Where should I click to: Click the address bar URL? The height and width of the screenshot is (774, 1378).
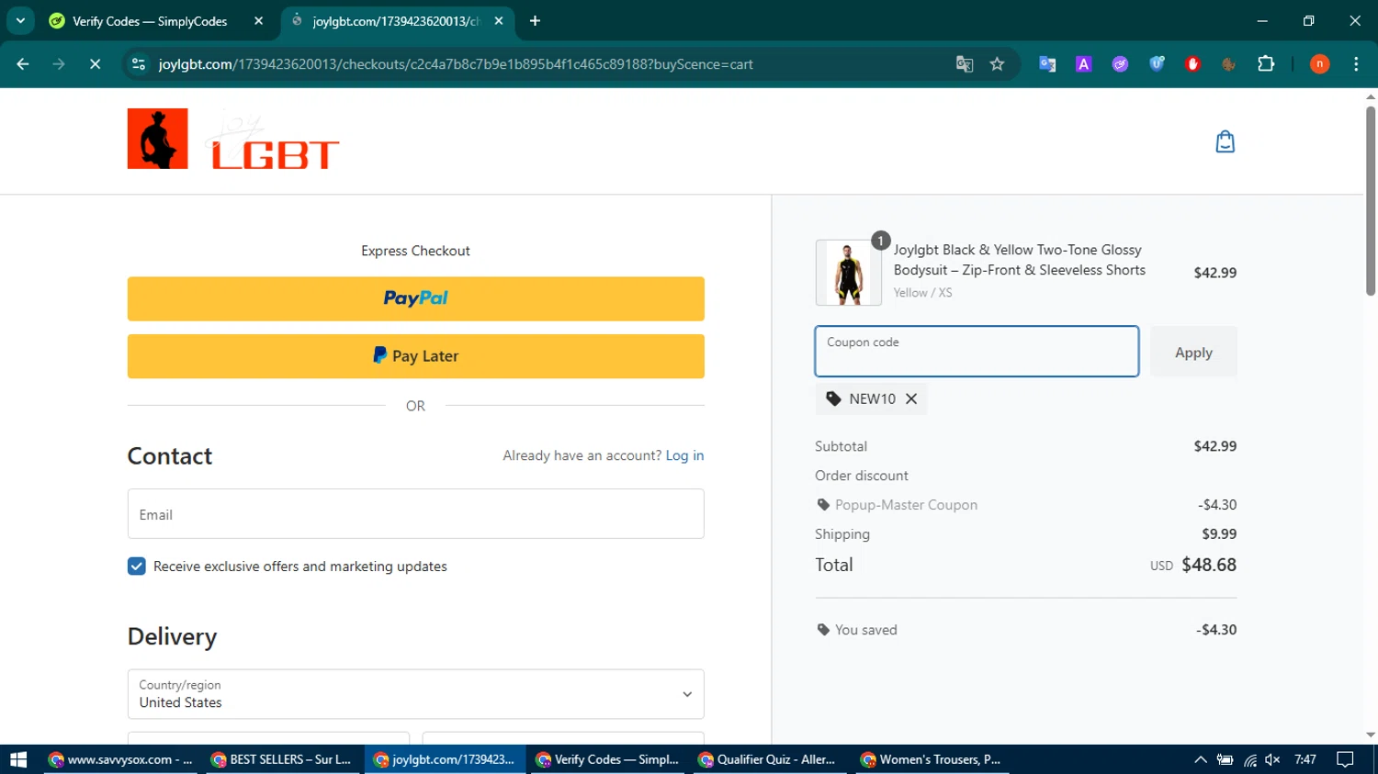[456, 64]
